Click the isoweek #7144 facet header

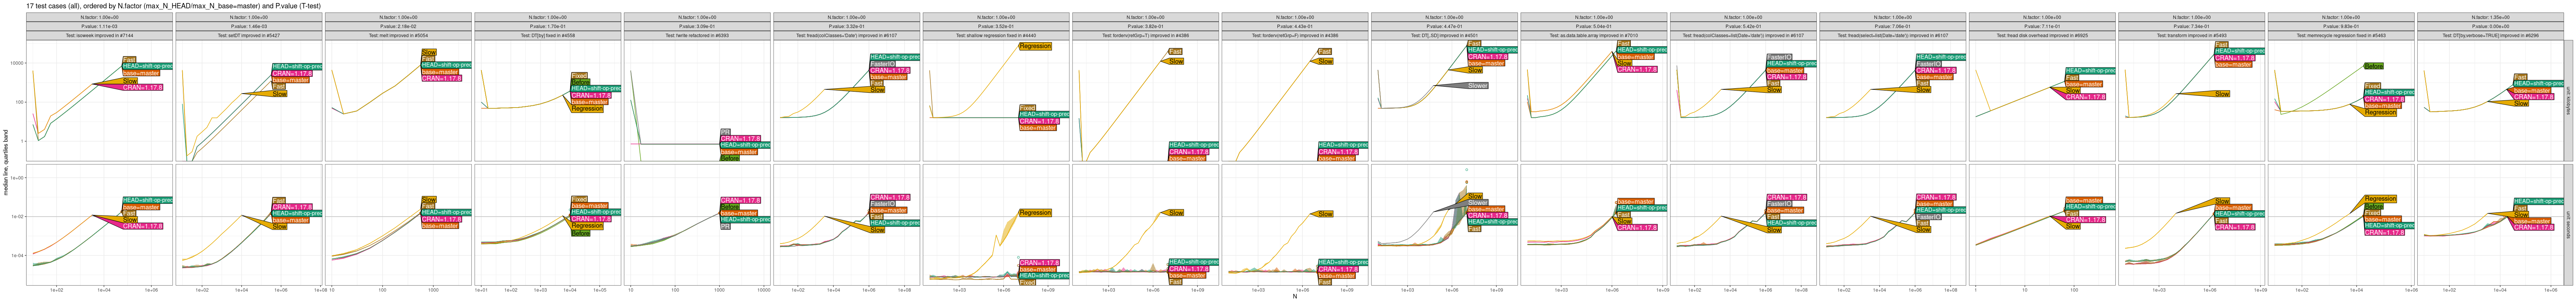(x=99, y=35)
